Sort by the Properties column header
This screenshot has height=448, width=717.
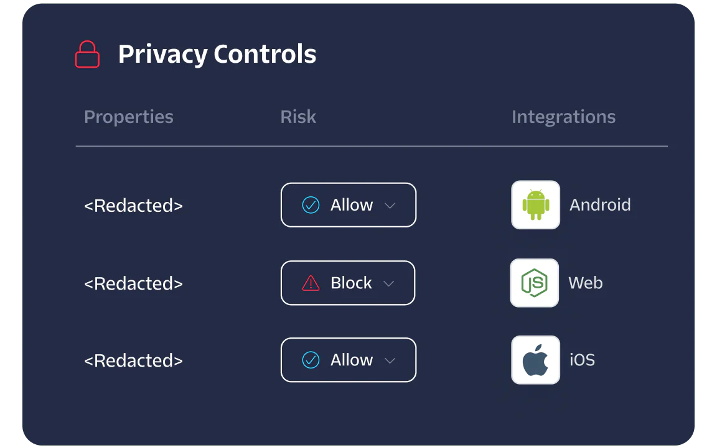click(x=129, y=117)
